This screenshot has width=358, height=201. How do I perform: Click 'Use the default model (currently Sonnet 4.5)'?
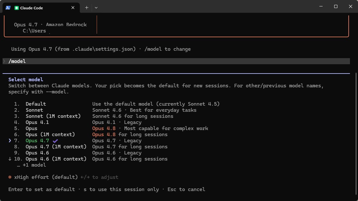click(156, 104)
